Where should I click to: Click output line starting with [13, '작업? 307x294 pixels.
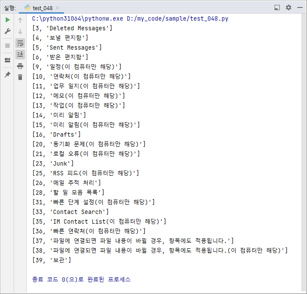click(79, 105)
